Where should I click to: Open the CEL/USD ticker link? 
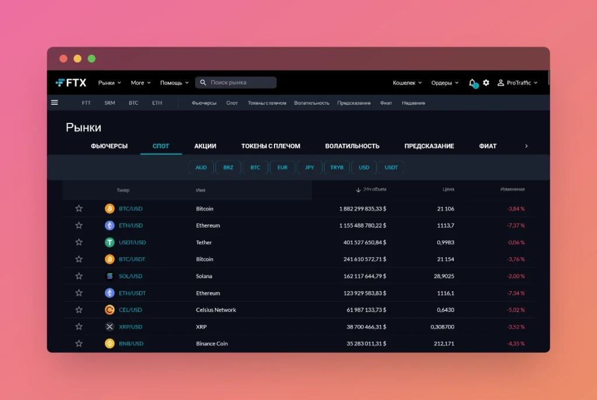(131, 310)
